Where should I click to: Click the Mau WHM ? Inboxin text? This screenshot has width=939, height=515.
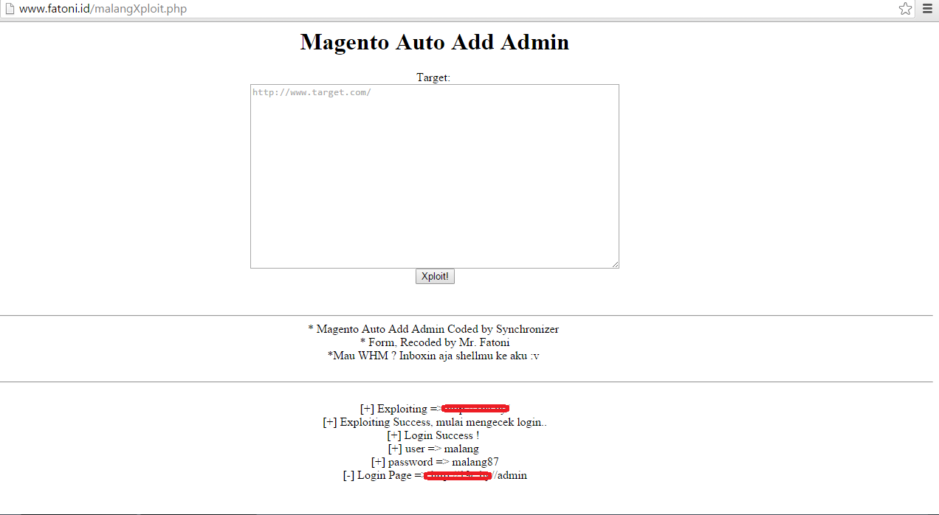click(434, 355)
